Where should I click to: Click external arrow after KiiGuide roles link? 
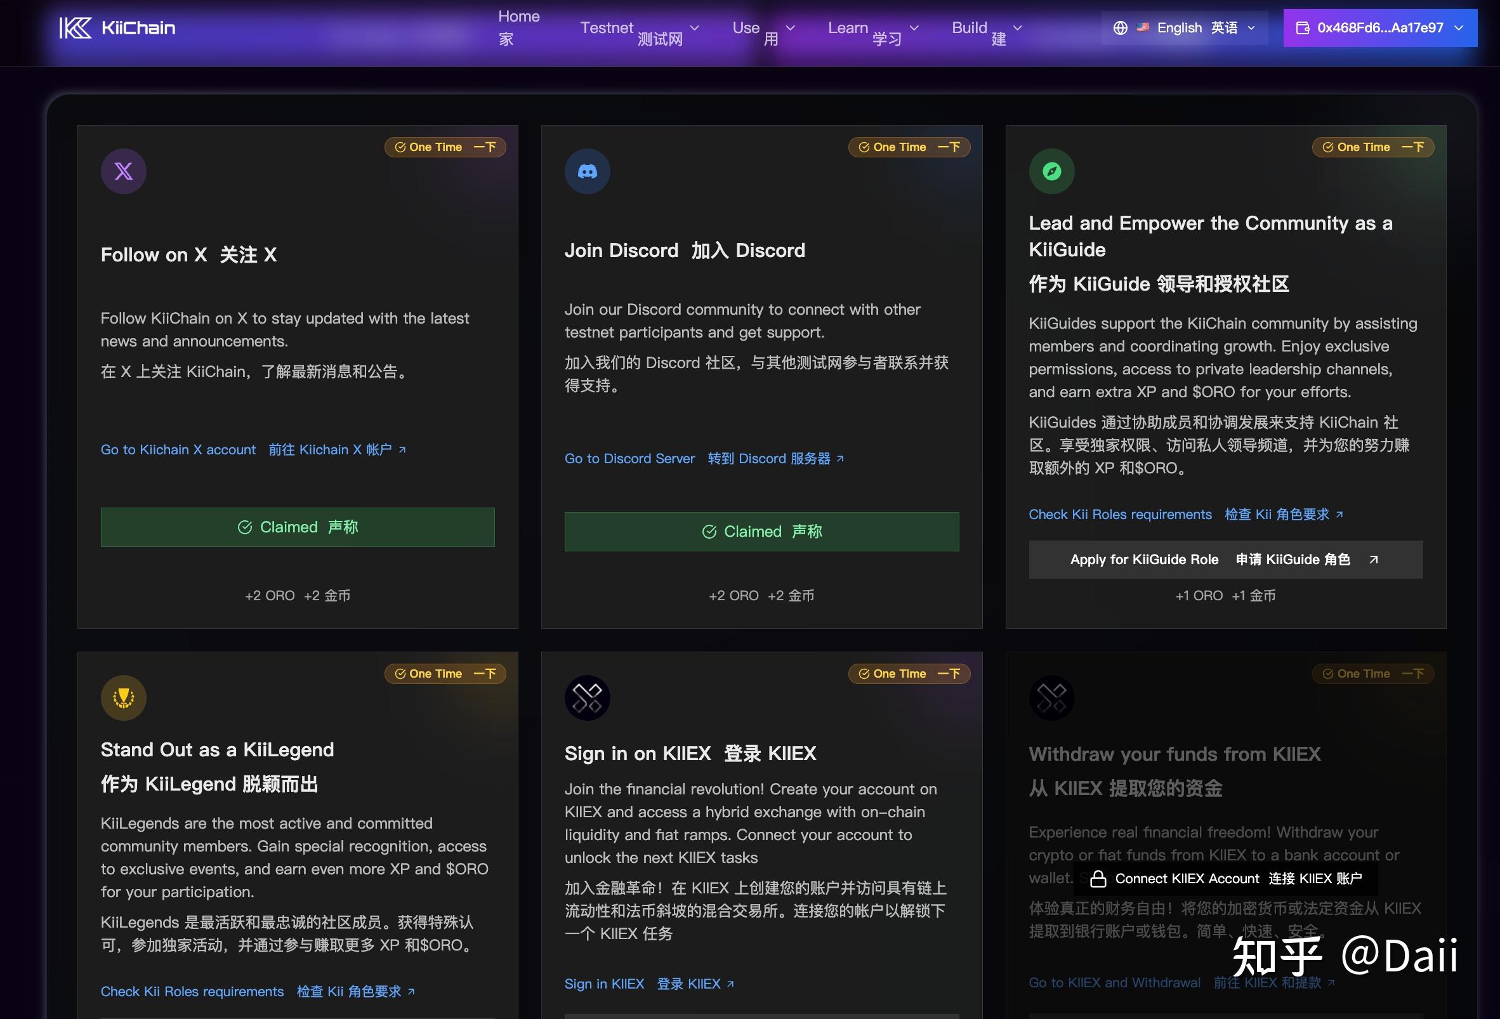(1340, 515)
